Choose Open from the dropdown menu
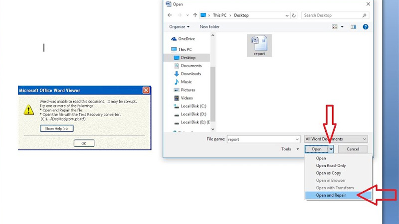399x224 pixels. click(339, 158)
